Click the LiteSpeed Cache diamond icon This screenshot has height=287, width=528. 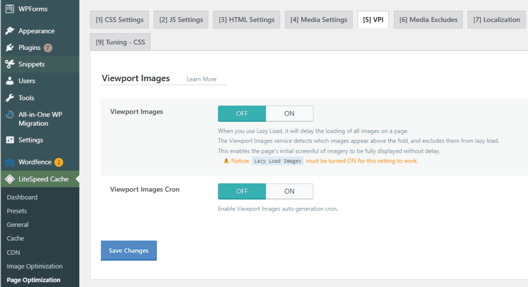(x=10, y=179)
